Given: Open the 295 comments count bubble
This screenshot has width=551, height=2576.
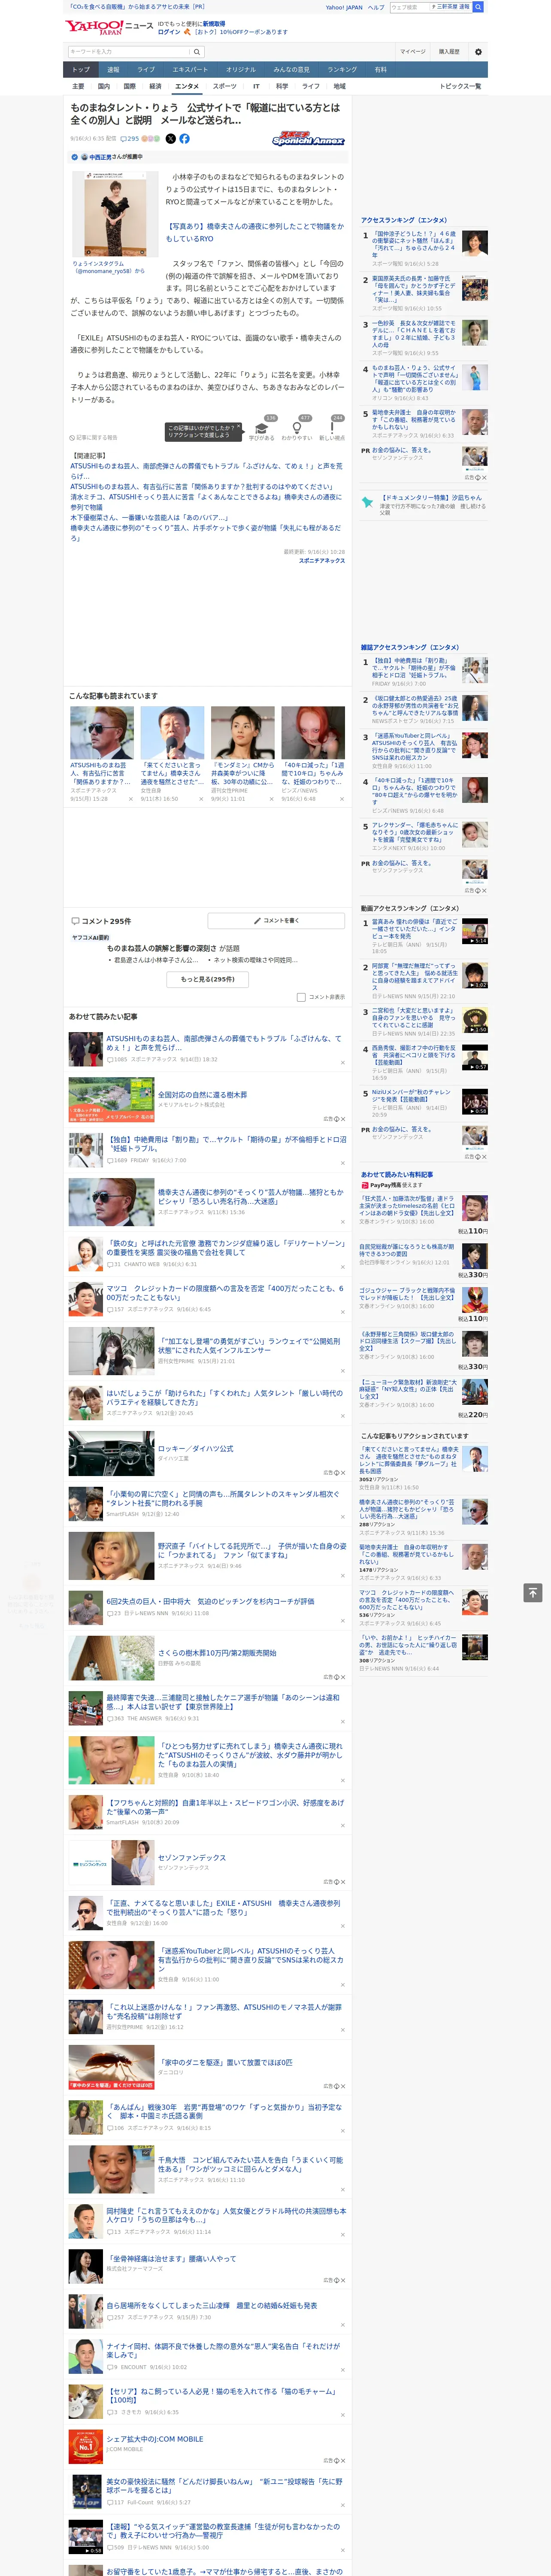Looking at the screenshot, I should coord(131,139).
